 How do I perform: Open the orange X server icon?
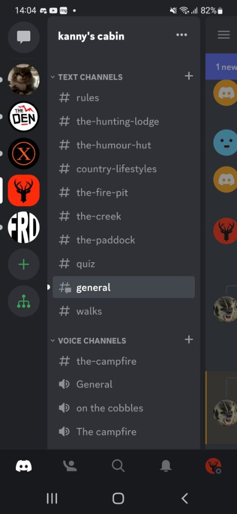(24, 153)
